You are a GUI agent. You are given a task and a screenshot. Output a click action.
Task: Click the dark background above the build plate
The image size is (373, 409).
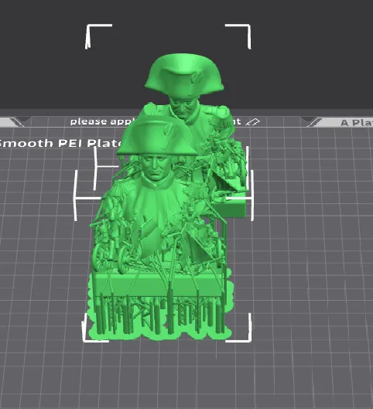click(300, 52)
